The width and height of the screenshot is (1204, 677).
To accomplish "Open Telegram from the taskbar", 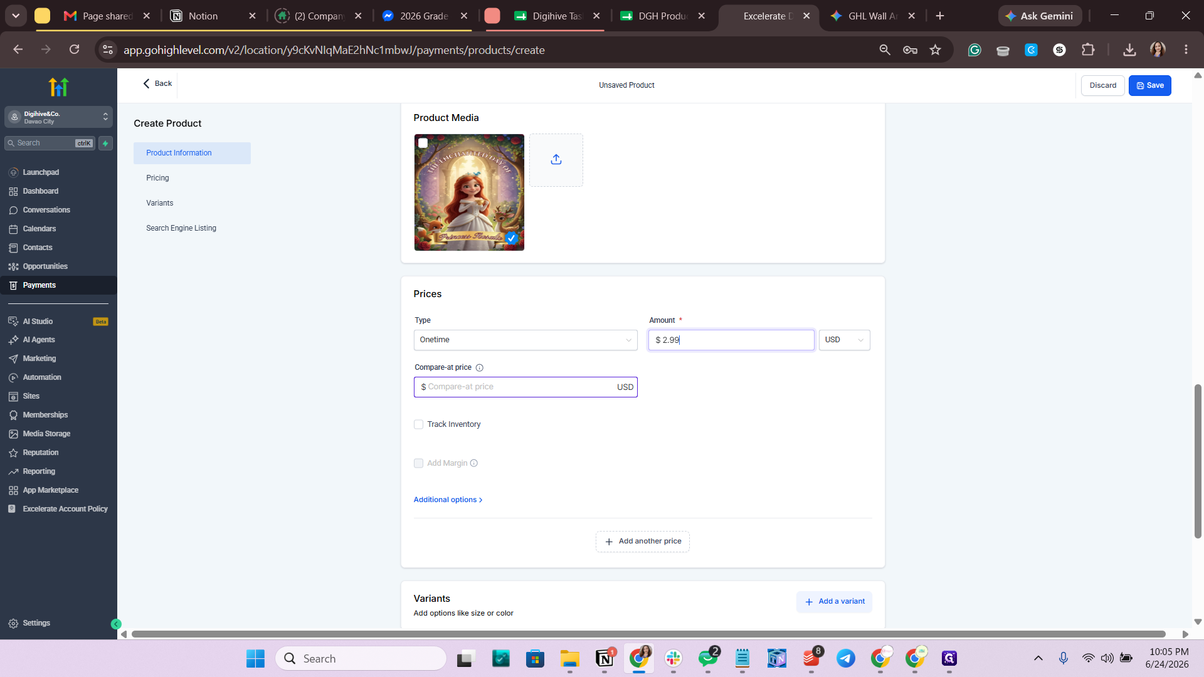I will (x=846, y=658).
